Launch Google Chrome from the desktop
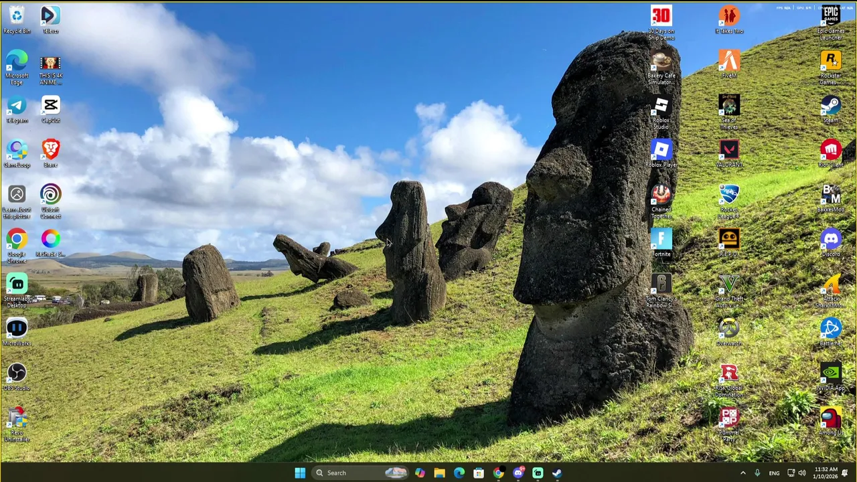 [x=17, y=246]
